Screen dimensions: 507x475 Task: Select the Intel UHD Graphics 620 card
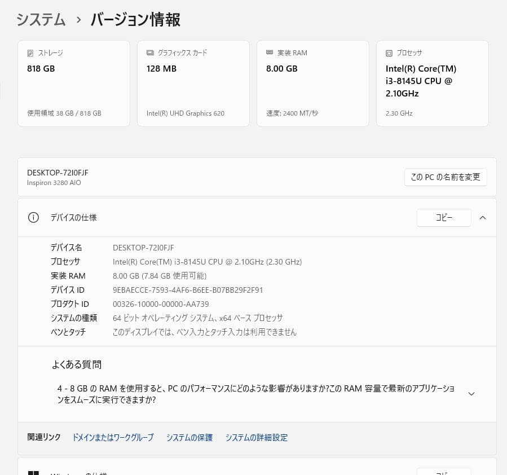[x=193, y=83]
